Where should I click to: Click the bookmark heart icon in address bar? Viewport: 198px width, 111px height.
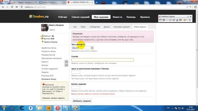191,7
